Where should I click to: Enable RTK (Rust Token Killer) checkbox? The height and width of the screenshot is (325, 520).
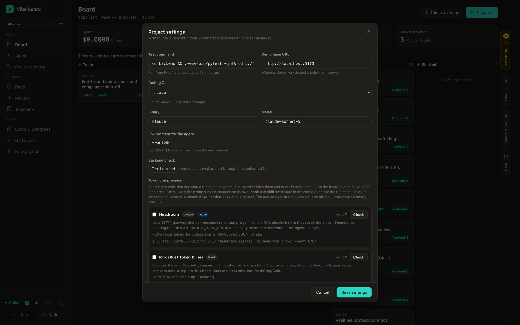click(x=154, y=257)
